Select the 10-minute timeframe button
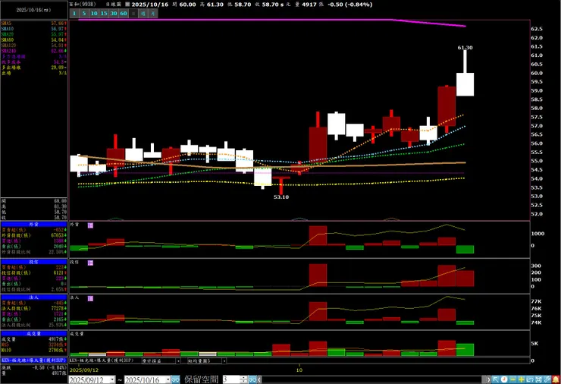The height and width of the screenshot is (384, 561). [x=94, y=13]
